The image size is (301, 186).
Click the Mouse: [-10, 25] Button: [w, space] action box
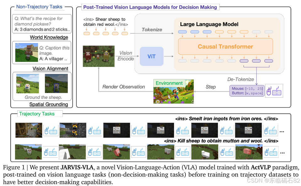point(247,91)
